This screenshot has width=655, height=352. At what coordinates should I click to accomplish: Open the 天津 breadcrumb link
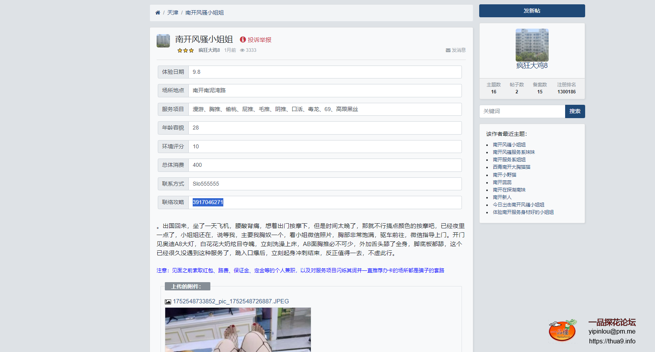click(x=173, y=13)
